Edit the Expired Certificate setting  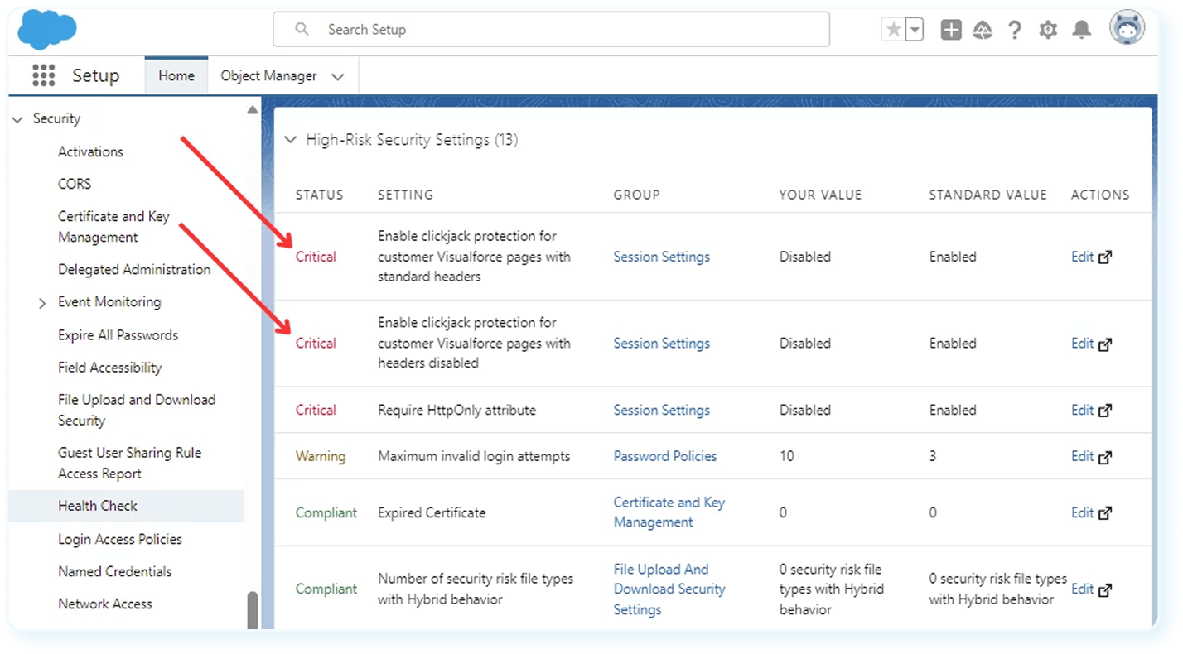point(1082,512)
